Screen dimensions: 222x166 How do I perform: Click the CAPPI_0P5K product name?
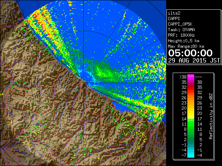tap(180, 24)
